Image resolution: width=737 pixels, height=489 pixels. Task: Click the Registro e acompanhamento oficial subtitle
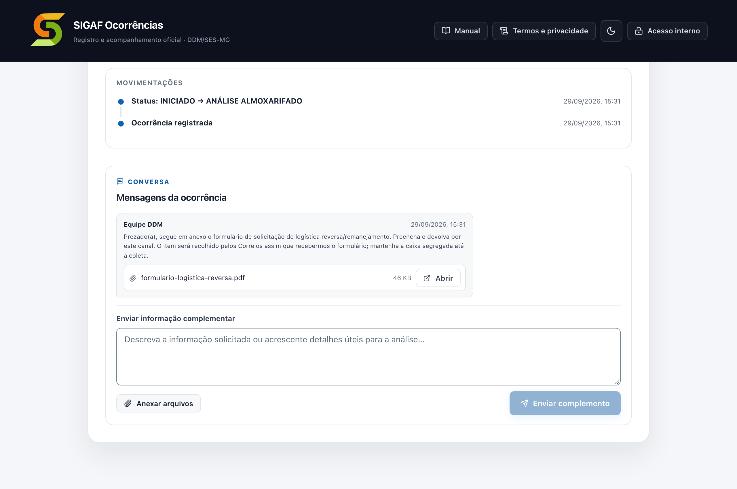[151, 40]
